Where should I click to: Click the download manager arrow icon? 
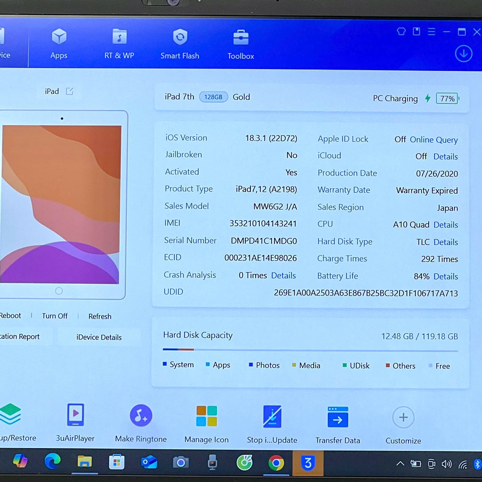coord(463,54)
